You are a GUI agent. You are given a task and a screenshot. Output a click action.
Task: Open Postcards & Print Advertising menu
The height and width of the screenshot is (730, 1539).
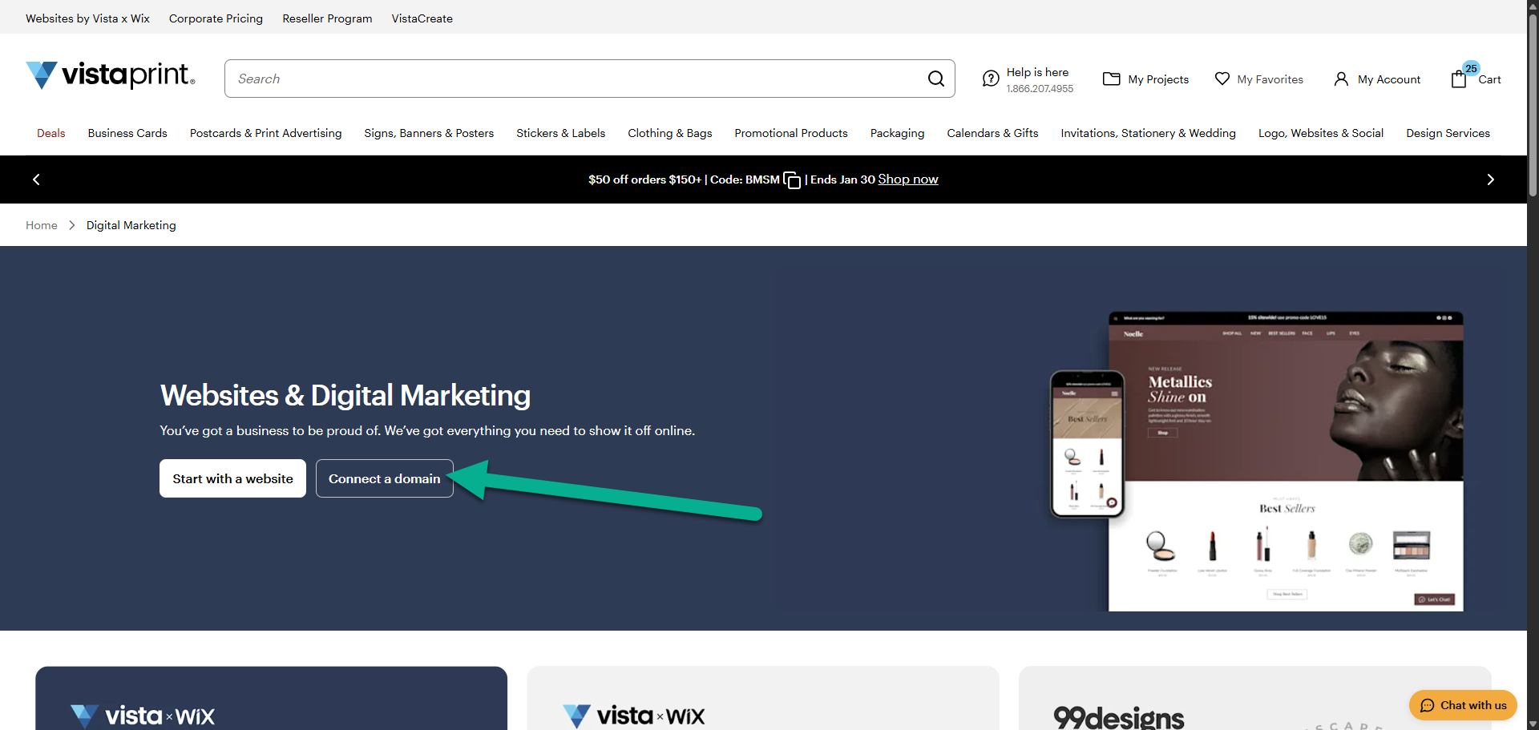tap(265, 133)
